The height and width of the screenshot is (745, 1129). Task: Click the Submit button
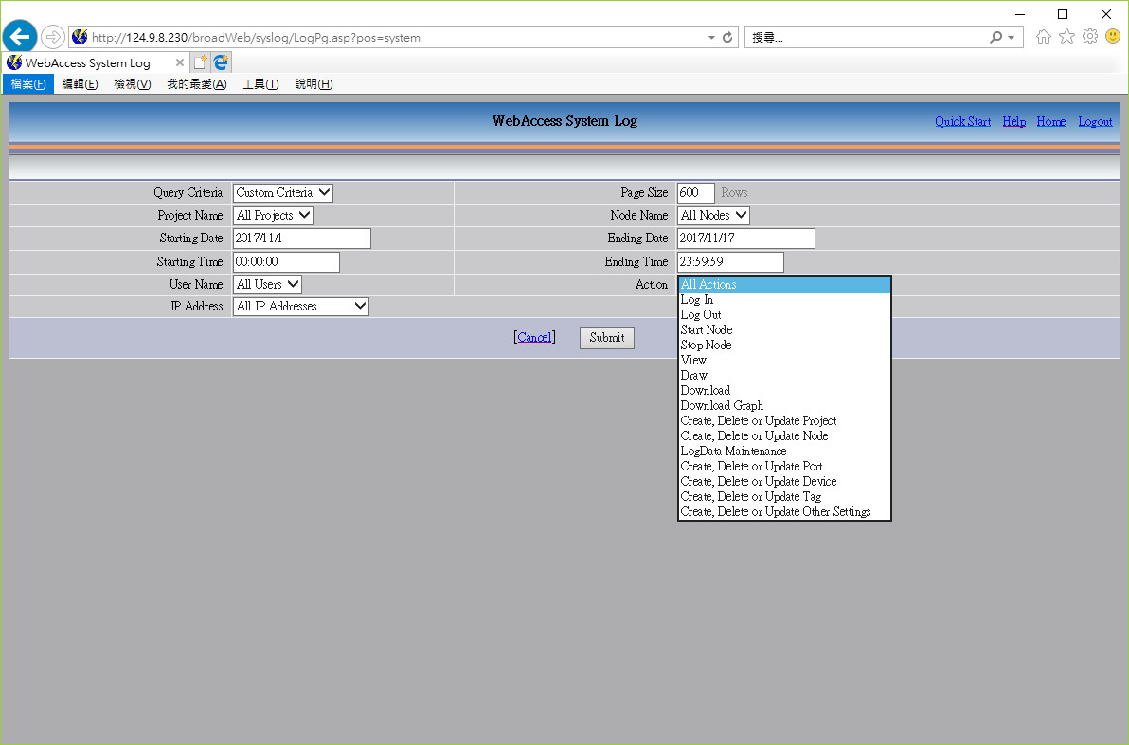[607, 338]
